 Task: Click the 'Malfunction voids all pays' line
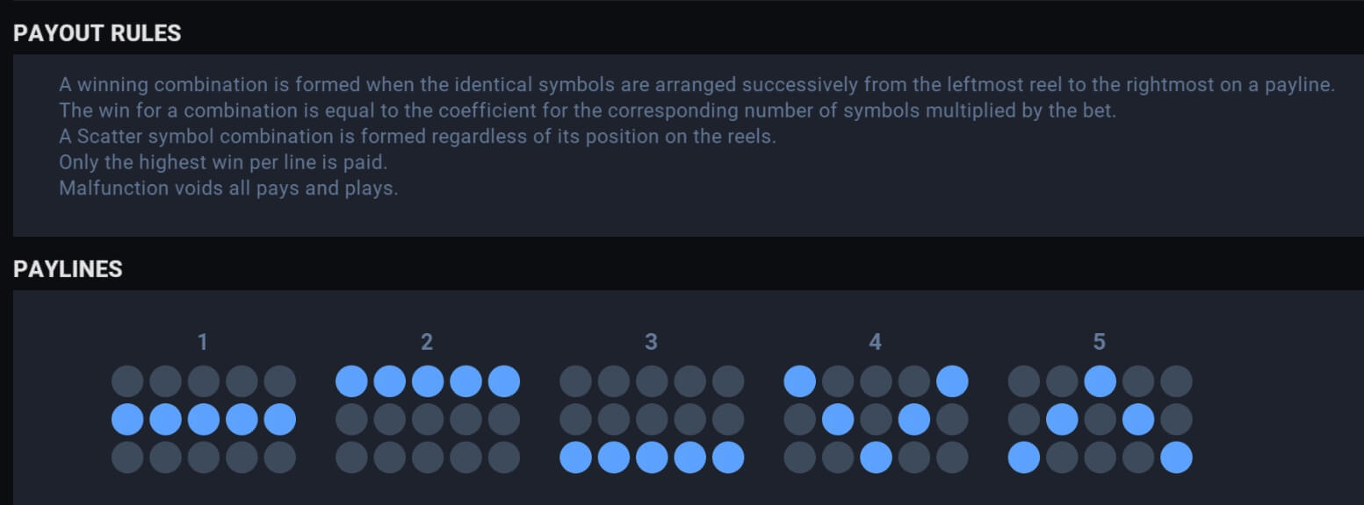click(228, 188)
